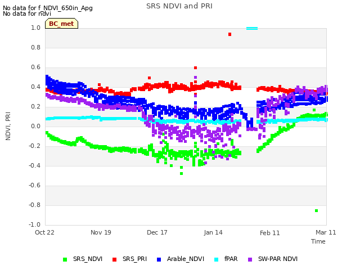Click the -0.2 y-axis tick label
The height and width of the screenshot is (270, 360).
pyautogui.click(x=34, y=146)
